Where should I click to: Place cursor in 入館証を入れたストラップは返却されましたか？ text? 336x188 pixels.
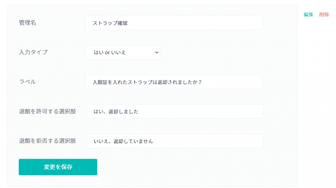(x=147, y=82)
